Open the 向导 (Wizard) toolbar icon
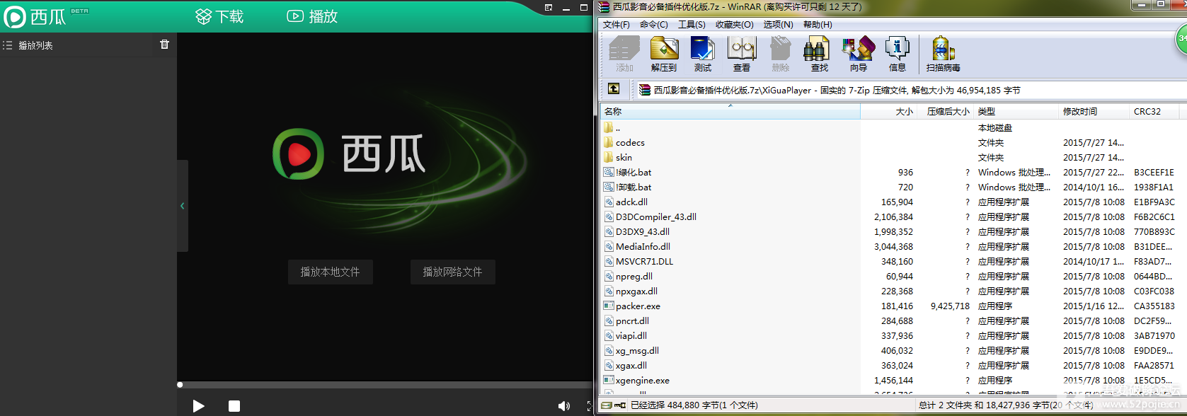1187x416 pixels. coord(858,54)
